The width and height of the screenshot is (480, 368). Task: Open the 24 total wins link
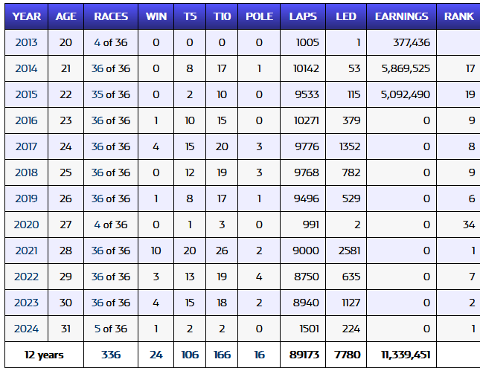156,355
